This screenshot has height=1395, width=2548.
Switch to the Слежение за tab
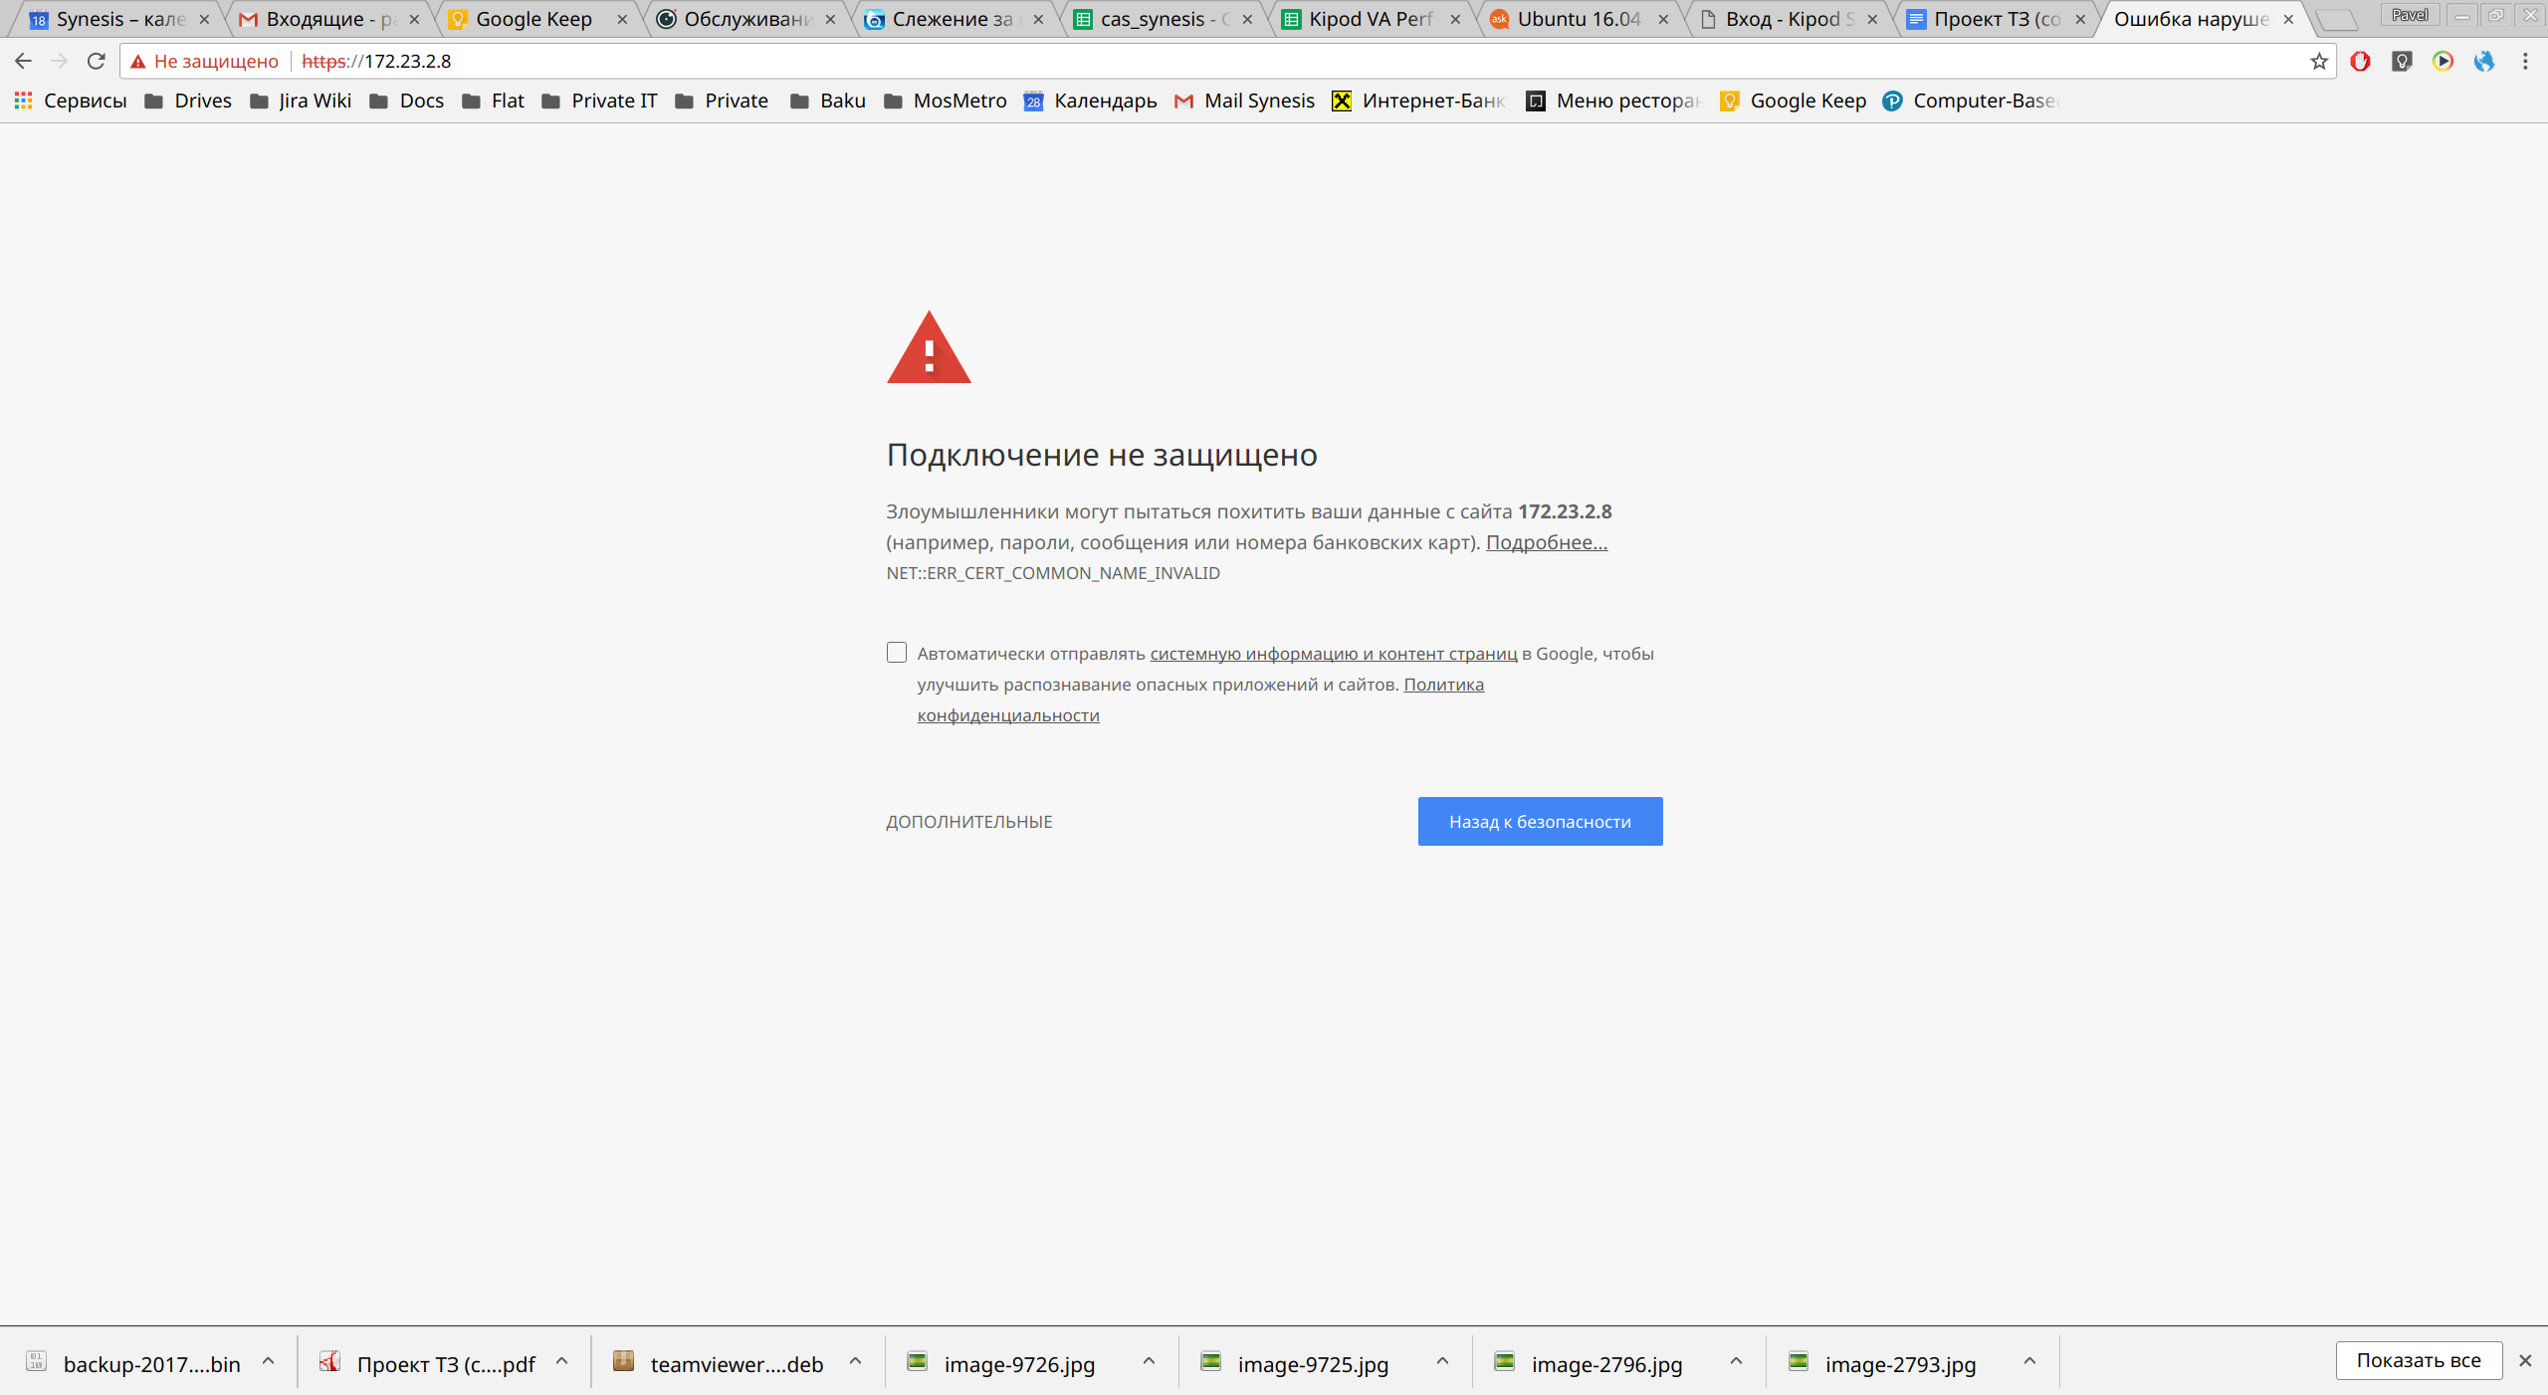point(954,19)
